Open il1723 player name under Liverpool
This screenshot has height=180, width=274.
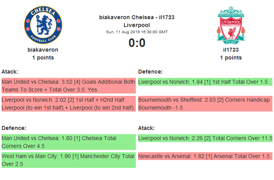tap(231, 50)
